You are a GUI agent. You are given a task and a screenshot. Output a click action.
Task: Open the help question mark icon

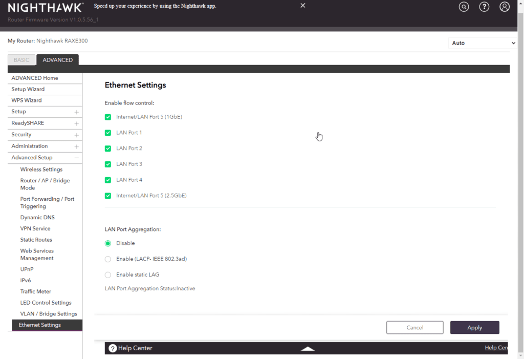tap(484, 7)
